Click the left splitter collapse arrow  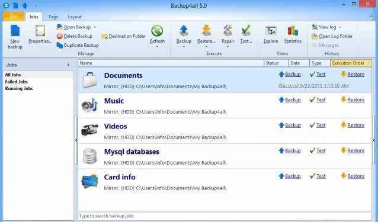(76, 140)
